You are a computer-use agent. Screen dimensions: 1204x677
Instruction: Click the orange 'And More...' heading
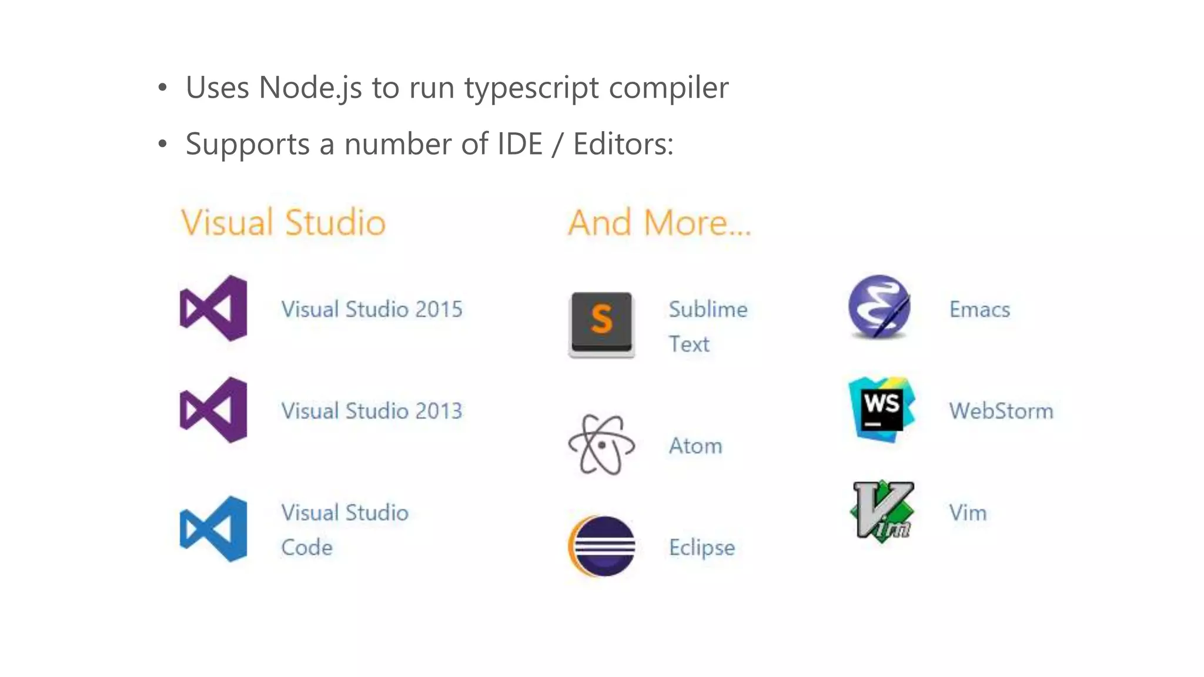[x=660, y=222]
